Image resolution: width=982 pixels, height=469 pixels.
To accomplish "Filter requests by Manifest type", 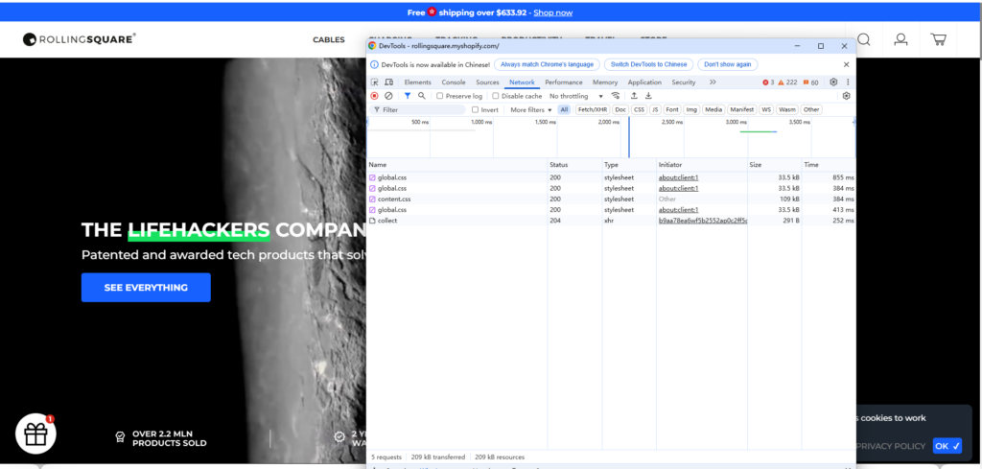I will 741,109.
